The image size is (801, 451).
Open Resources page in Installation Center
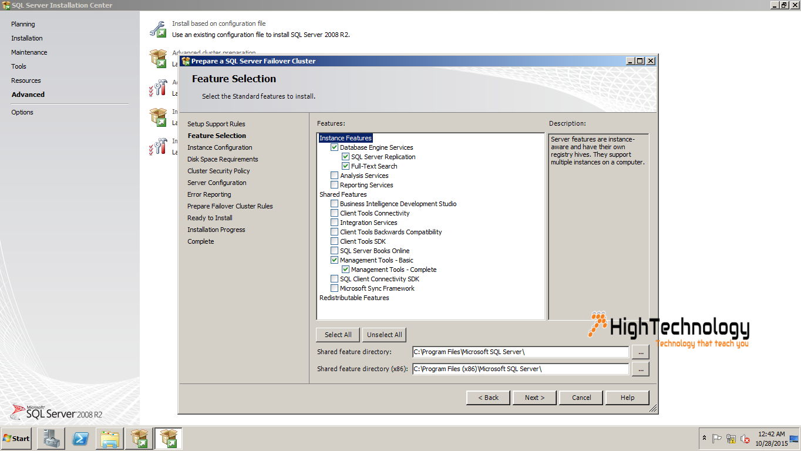click(26, 80)
